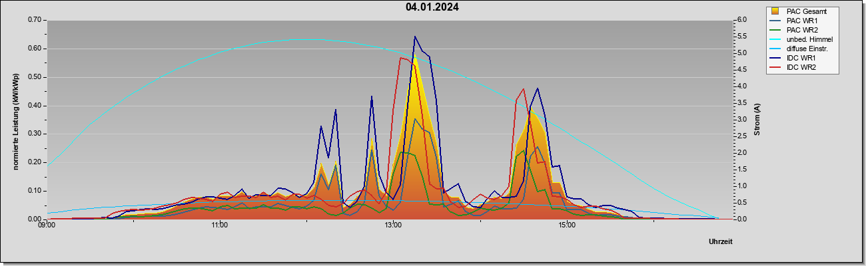Click the right axis value 3.0
The width and height of the screenshot is (866, 266).
[743, 120]
